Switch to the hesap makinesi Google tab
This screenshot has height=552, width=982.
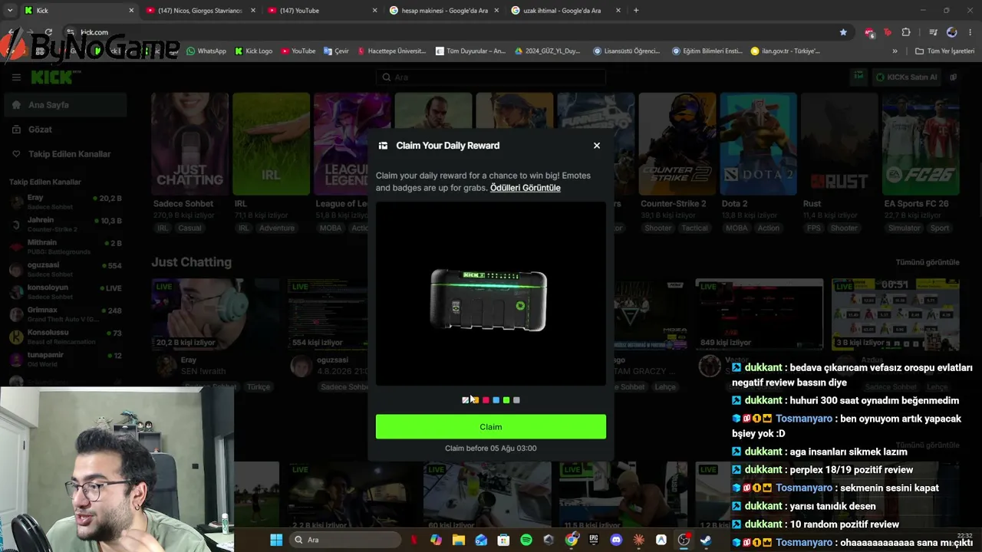(x=443, y=11)
